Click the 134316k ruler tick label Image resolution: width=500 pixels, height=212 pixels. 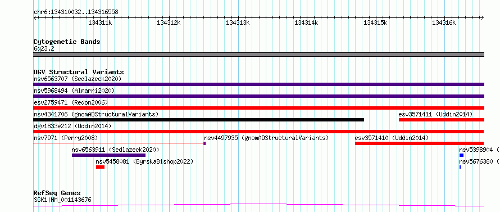444,22
